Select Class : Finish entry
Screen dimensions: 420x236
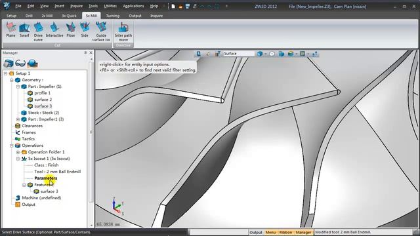(47, 165)
